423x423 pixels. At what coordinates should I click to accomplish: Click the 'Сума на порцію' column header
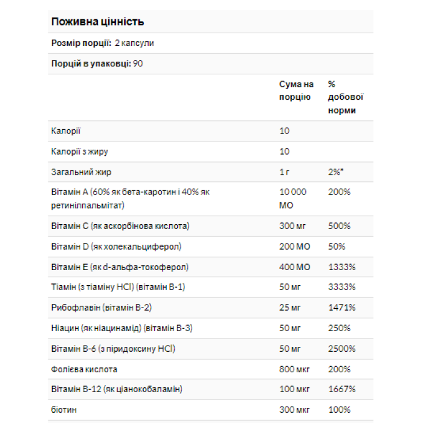click(x=295, y=90)
